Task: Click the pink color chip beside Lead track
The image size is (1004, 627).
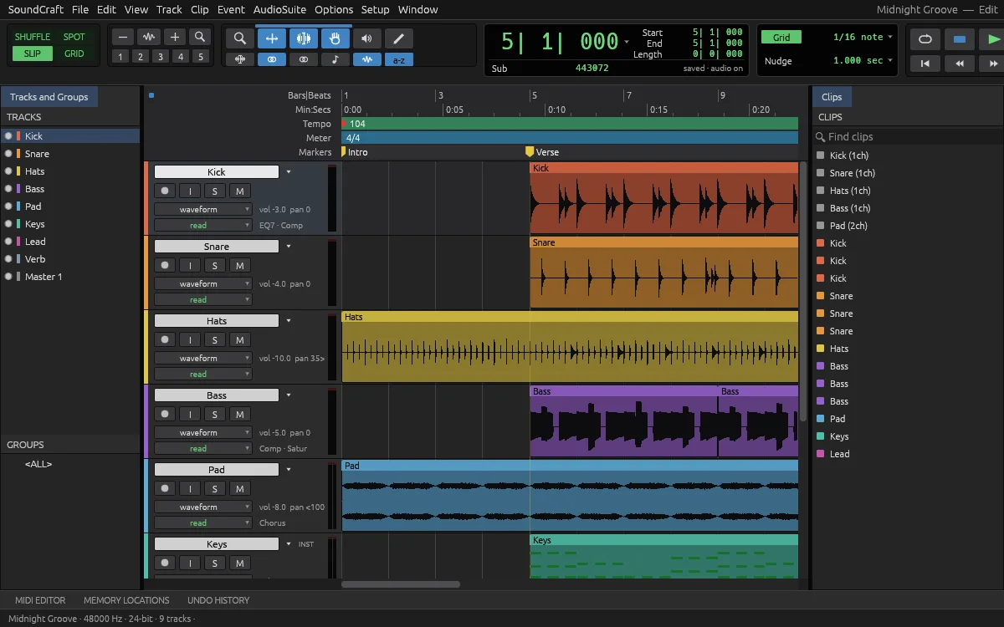Action: [x=18, y=242]
